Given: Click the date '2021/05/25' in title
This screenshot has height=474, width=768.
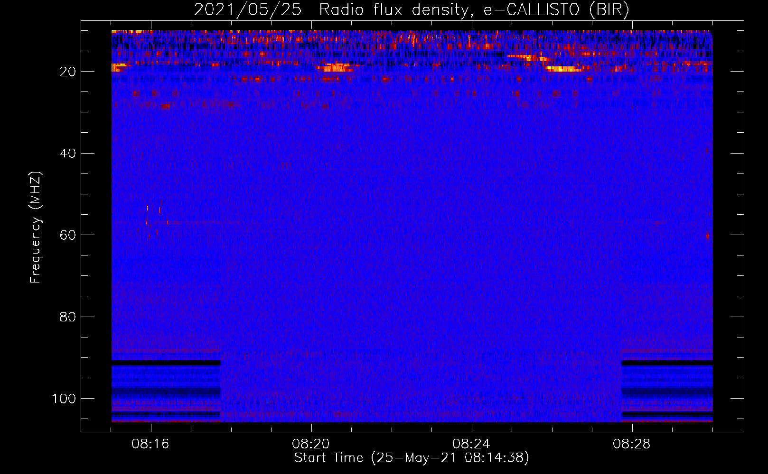Looking at the screenshot, I should click(x=248, y=10).
